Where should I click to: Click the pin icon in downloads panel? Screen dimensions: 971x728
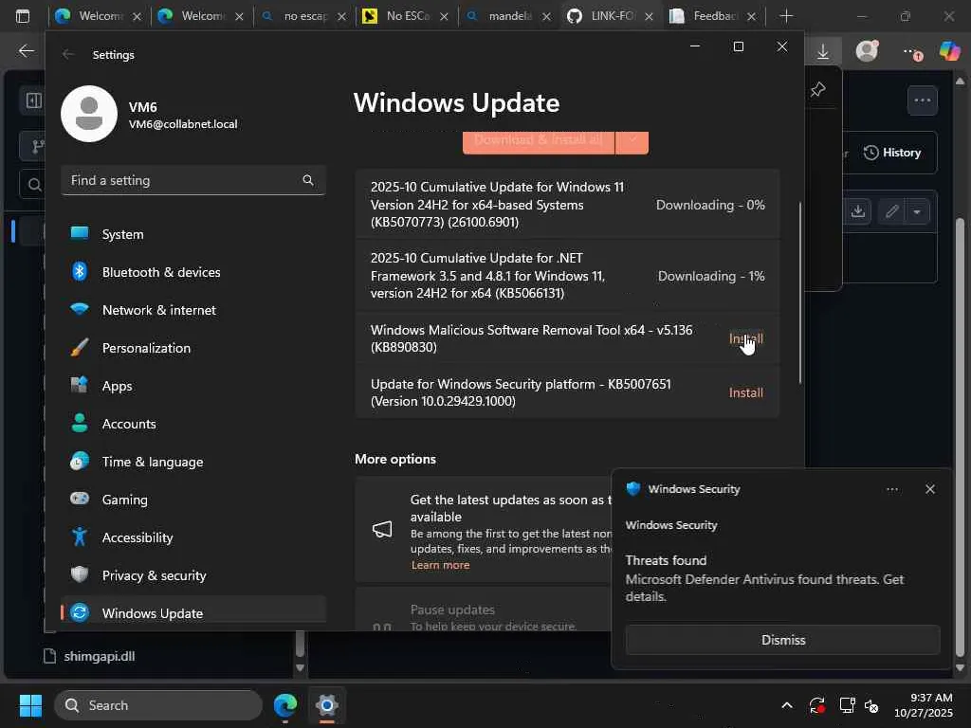[x=817, y=90]
